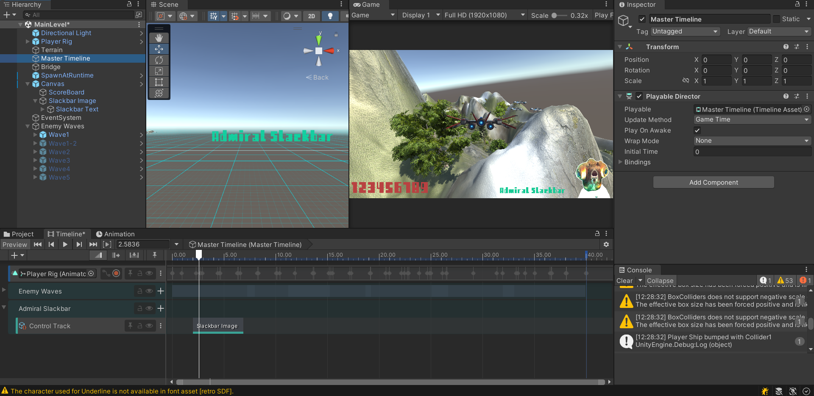Toggle grid visibility on Y axis
This screenshot has width=814, height=396.
point(214,16)
